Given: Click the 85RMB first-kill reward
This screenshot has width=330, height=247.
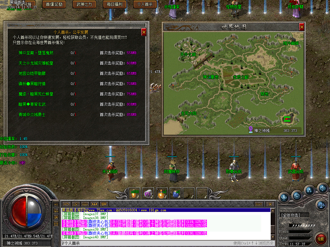Looking at the screenshot, I should pos(131,115).
